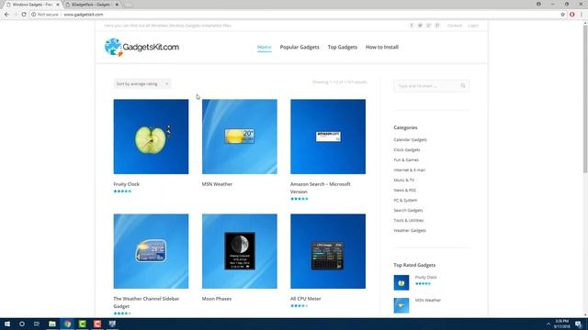Click the Contact link in header
The image size is (588, 330).
454,26
